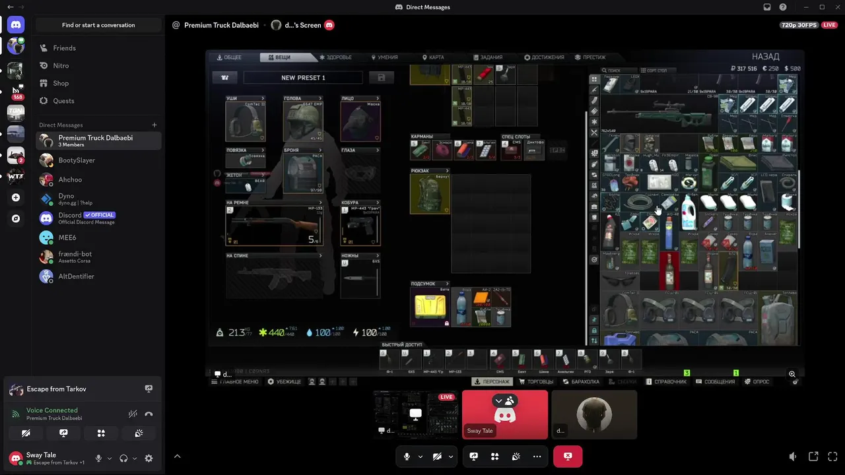Open Discord help question mark icon

pyautogui.click(x=783, y=7)
